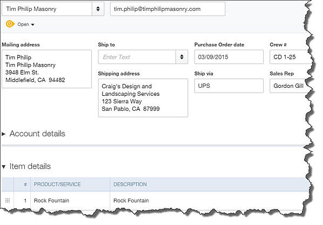Click the vendor email address field

[x=168, y=9]
